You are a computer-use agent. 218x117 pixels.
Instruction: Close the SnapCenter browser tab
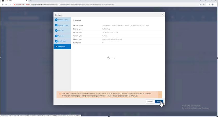click(26, 1)
